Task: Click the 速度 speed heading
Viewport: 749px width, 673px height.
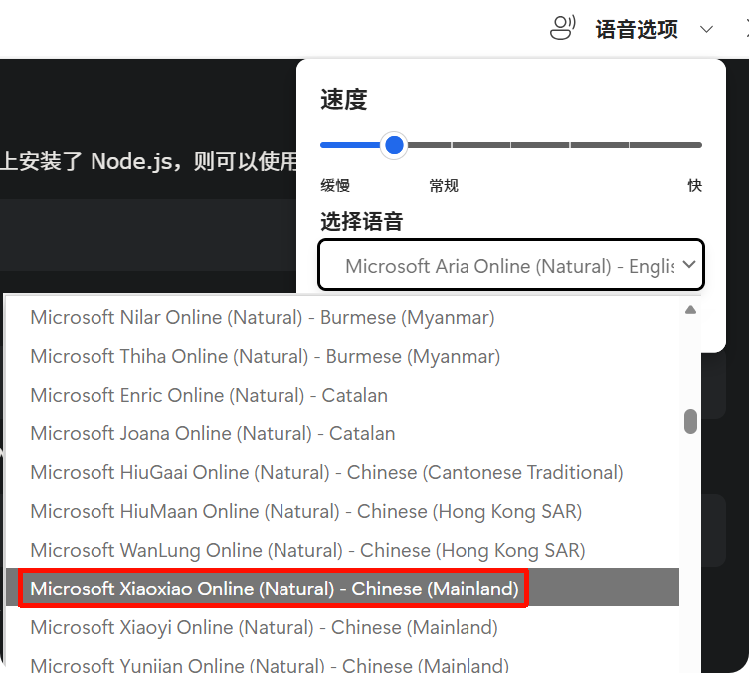Action: click(x=343, y=100)
